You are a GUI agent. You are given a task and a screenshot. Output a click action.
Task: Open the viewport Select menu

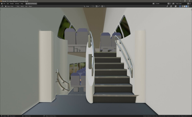22,6
